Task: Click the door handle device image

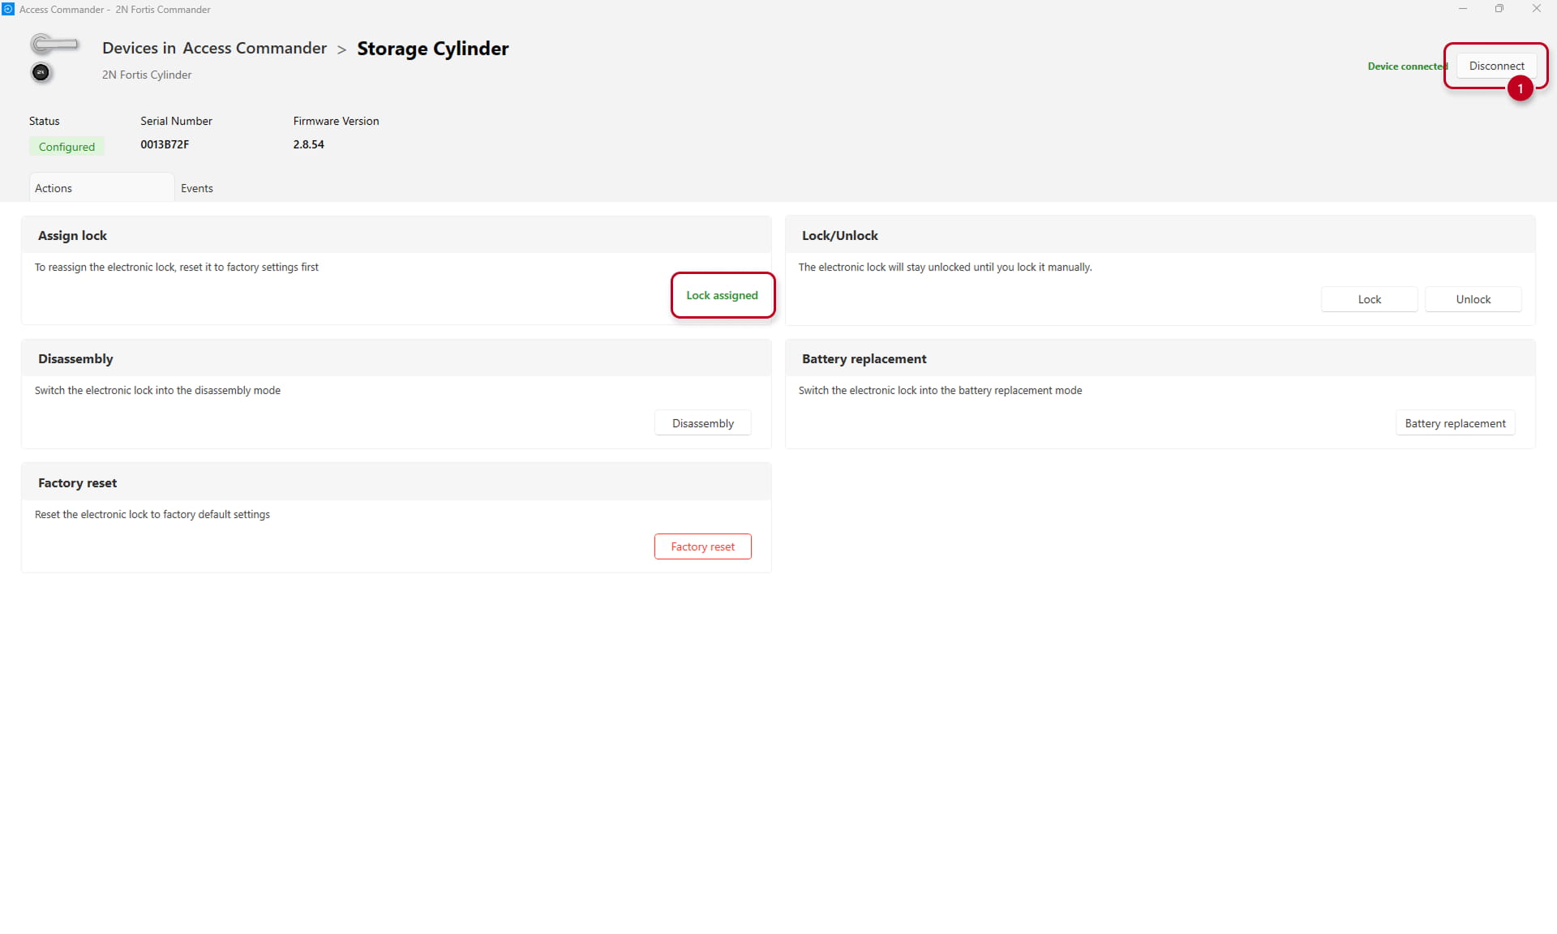Action: (x=54, y=43)
